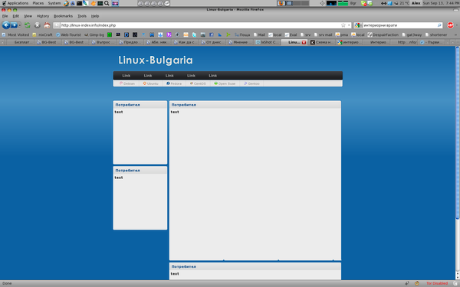Image resolution: width=460 pixels, height=287 pixels.
Task: Switch to the lxShot tab
Action: (x=268, y=42)
